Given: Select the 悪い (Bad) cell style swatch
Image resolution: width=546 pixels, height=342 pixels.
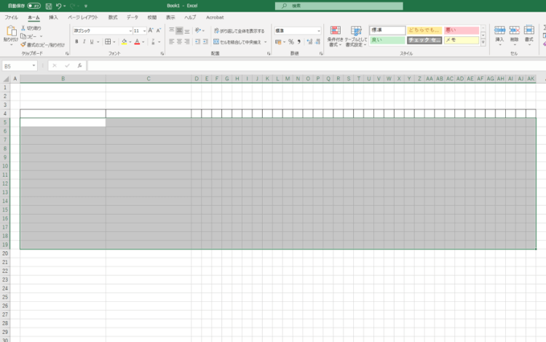Looking at the screenshot, I should pos(462,31).
